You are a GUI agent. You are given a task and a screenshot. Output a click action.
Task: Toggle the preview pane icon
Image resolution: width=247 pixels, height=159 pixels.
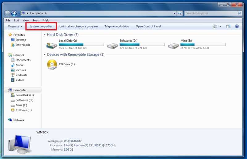(x=228, y=26)
